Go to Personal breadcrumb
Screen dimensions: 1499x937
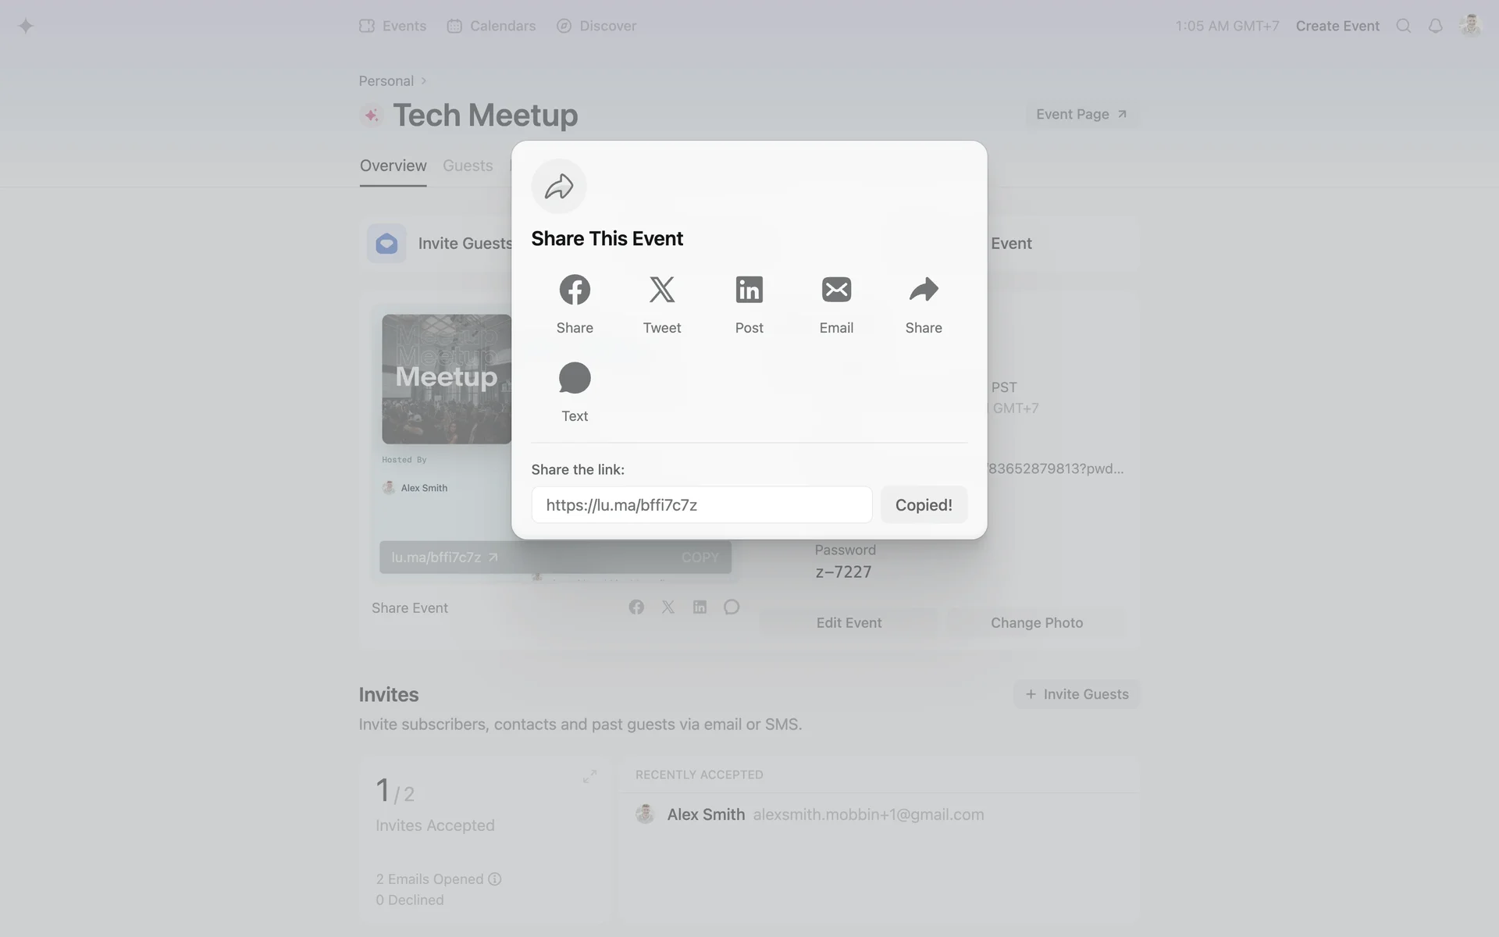pyautogui.click(x=386, y=81)
